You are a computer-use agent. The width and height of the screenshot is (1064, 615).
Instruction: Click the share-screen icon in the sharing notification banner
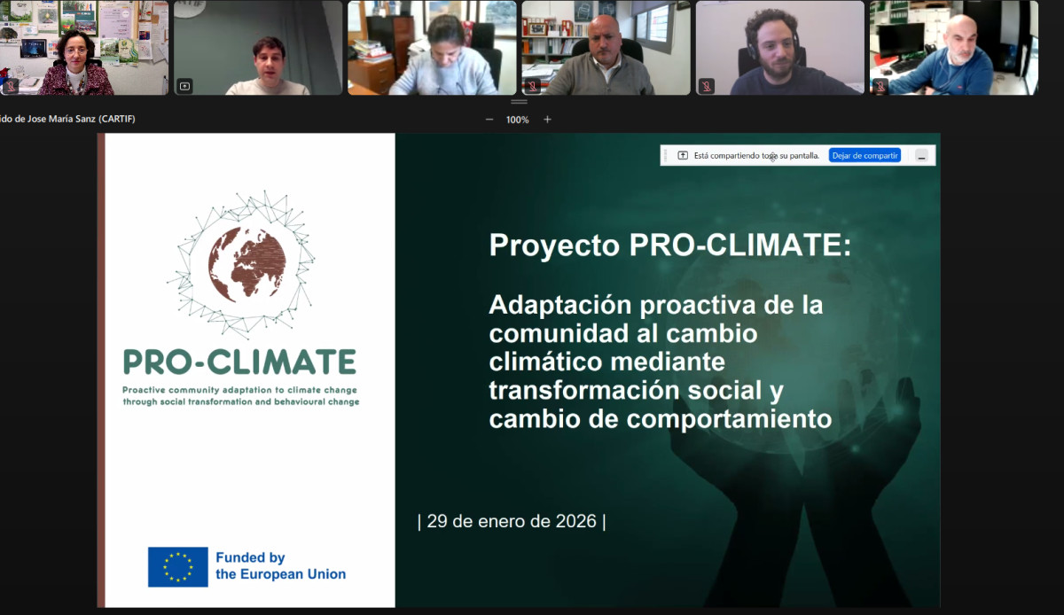[683, 155]
